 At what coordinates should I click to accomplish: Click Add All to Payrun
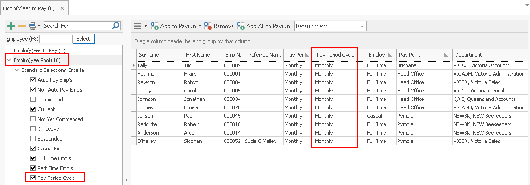[264, 26]
